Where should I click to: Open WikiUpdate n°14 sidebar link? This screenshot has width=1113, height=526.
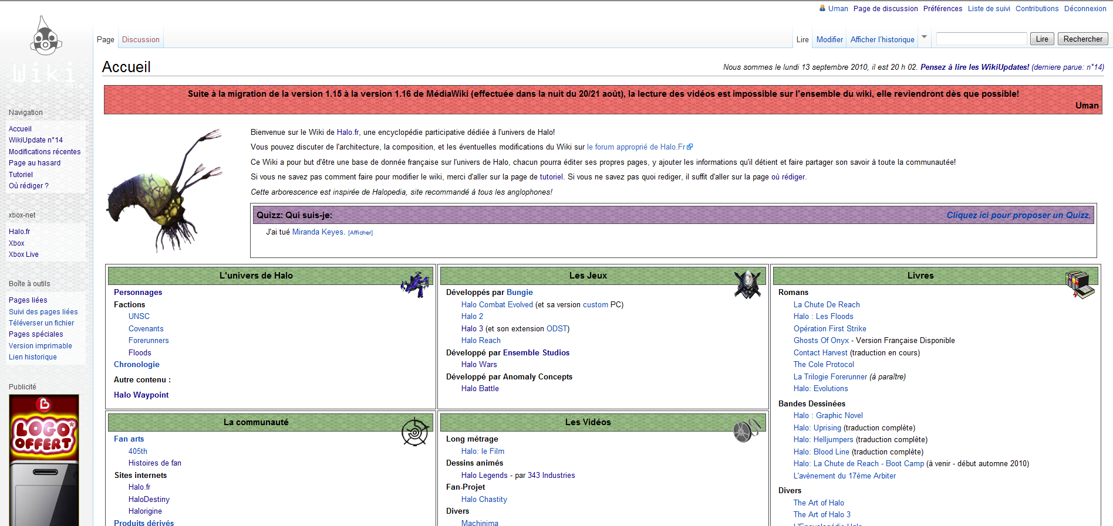point(36,140)
